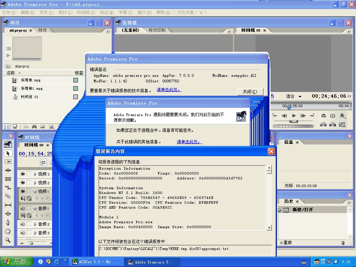356x267 pixels.
Task: Mute the 音频 3 track speaker
Action: 23,233
